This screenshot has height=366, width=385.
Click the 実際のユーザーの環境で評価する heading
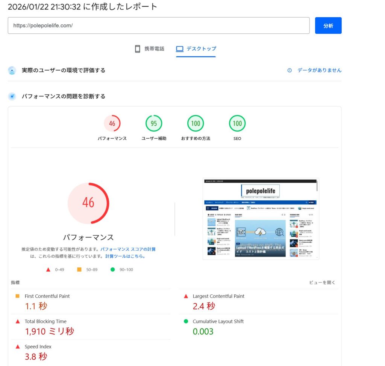coord(63,70)
